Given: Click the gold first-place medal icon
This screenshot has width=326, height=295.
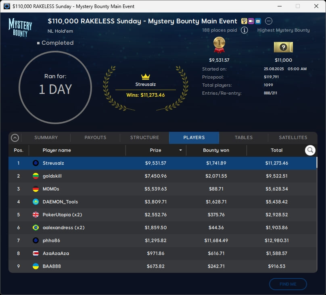Looking at the screenshot, I should (x=219, y=45).
